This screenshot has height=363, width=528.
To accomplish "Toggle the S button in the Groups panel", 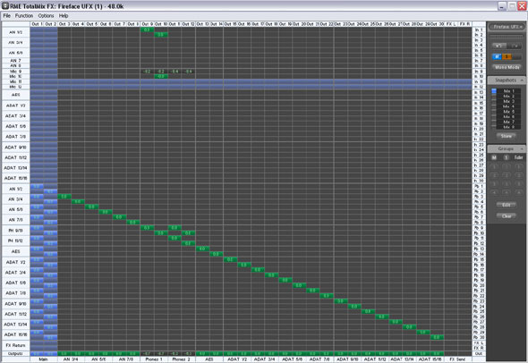I will pos(506,157).
